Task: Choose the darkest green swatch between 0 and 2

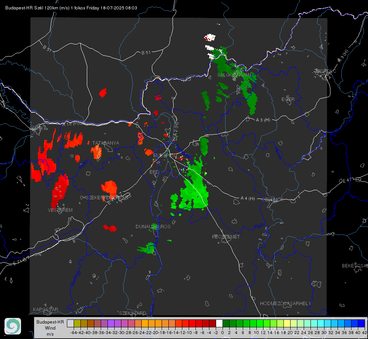Action: point(226,323)
